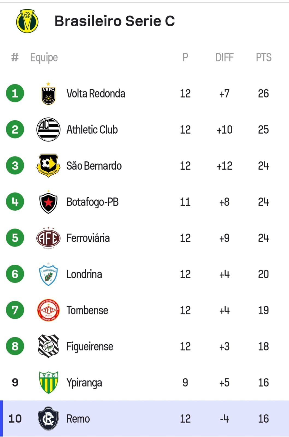Click the Botafogo-PB red star crest

pyautogui.click(x=48, y=202)
